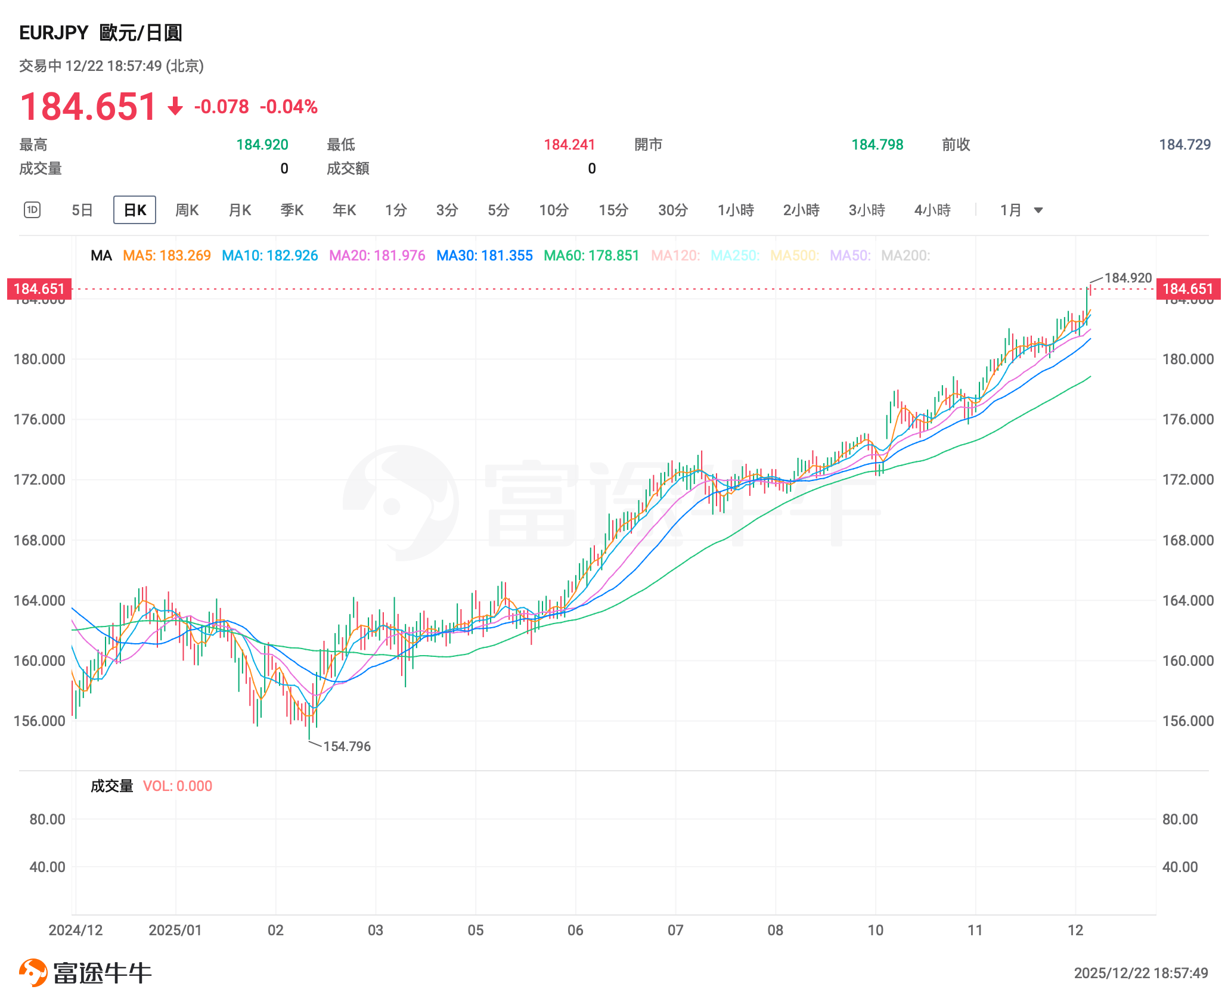Click the 1D intraday chart icon
This screenshot has width=1228, height=1005.
pyautogui.click(x=32, y=210)
